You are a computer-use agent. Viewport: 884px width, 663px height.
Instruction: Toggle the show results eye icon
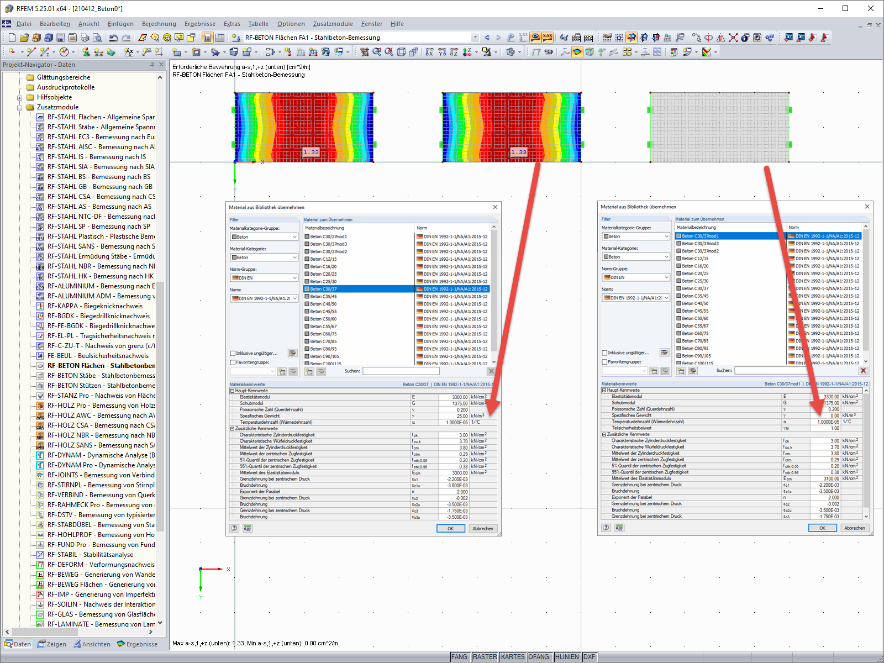click(x=535, y=38)
